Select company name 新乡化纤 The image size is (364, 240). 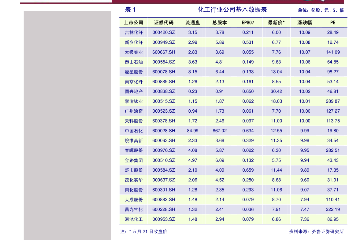coord(133,42)
